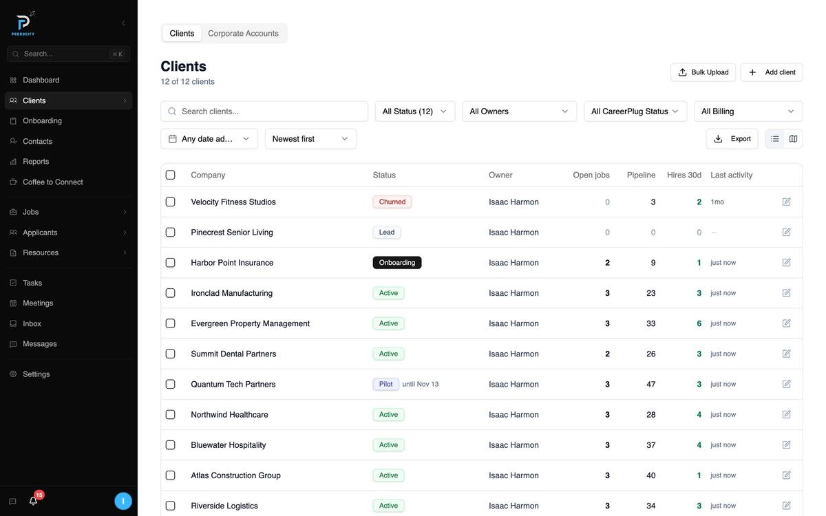This screenshot has height=516, width=826.
Task: Open Meetings in the sidebar
Action: [x=69, y=303]
